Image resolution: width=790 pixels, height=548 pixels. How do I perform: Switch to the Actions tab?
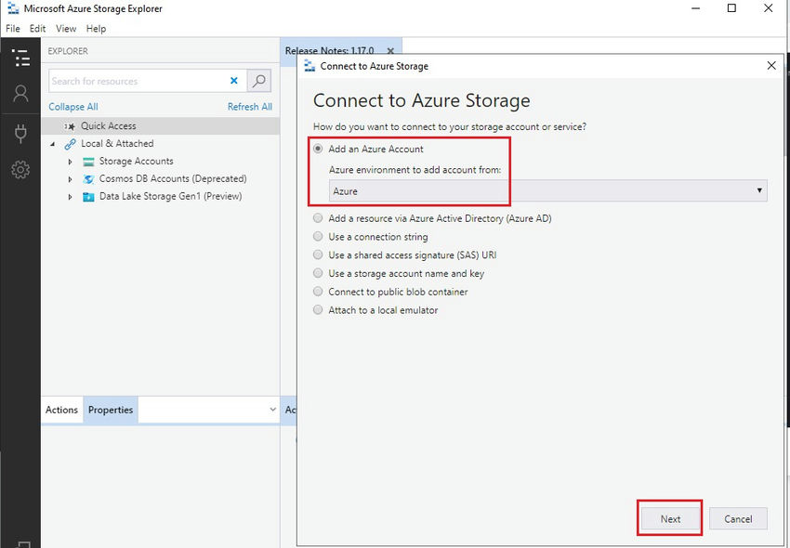(60, 410)
